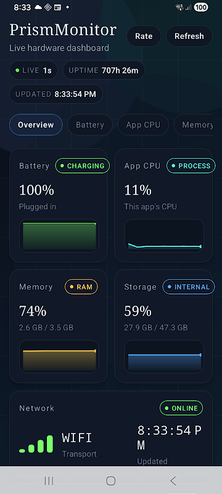Tap the PROCESS badge on App CPU card

point(191,165)
